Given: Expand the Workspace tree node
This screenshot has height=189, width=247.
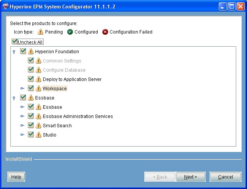Looking at the screenshot, I should pyautogui.click(x=22, y=89).
